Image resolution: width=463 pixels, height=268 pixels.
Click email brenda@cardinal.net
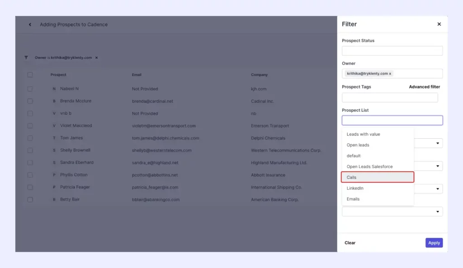click(x=152, y=101)
